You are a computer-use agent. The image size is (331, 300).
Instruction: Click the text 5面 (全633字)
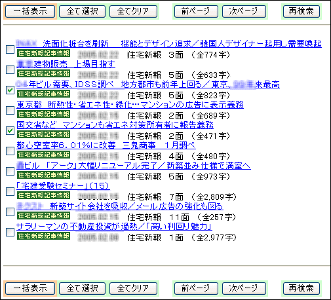pos(199,75)
